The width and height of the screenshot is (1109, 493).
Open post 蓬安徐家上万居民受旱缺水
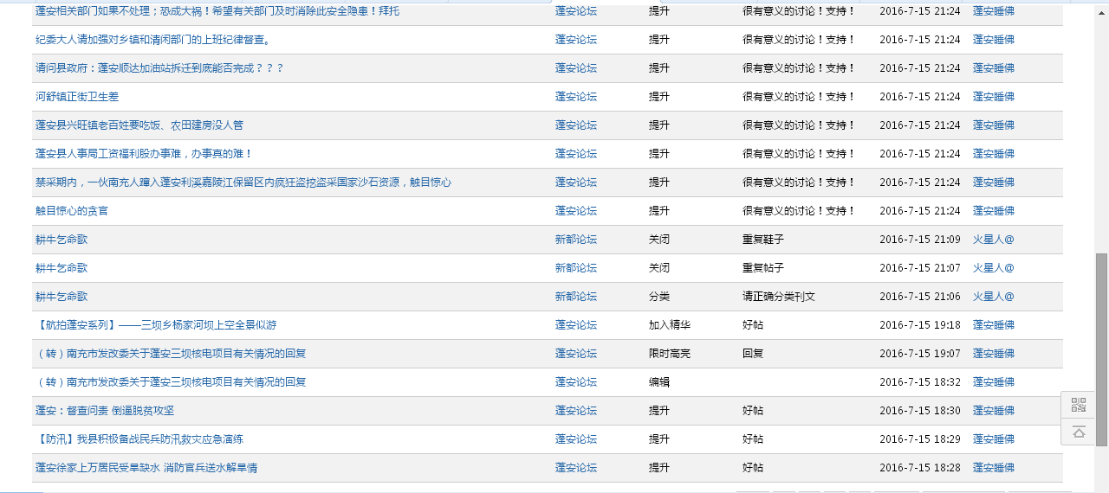(146, 468)
